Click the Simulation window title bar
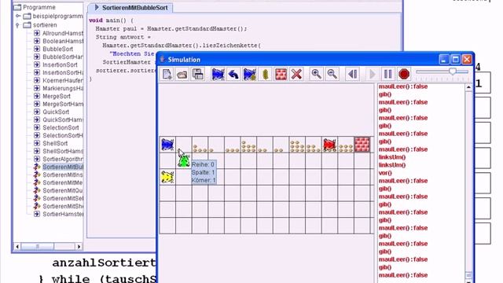 (299, 60)
